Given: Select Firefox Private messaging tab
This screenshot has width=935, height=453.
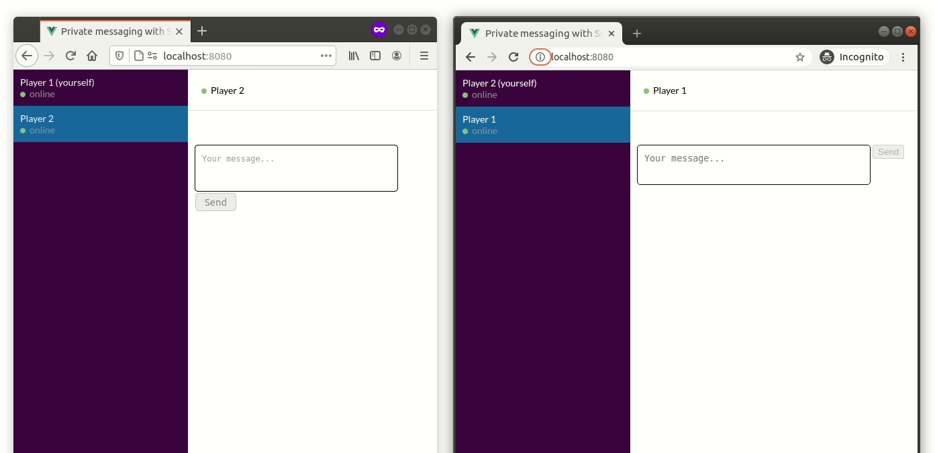Looking at the screenshot, I should click(x=111, y=31).
